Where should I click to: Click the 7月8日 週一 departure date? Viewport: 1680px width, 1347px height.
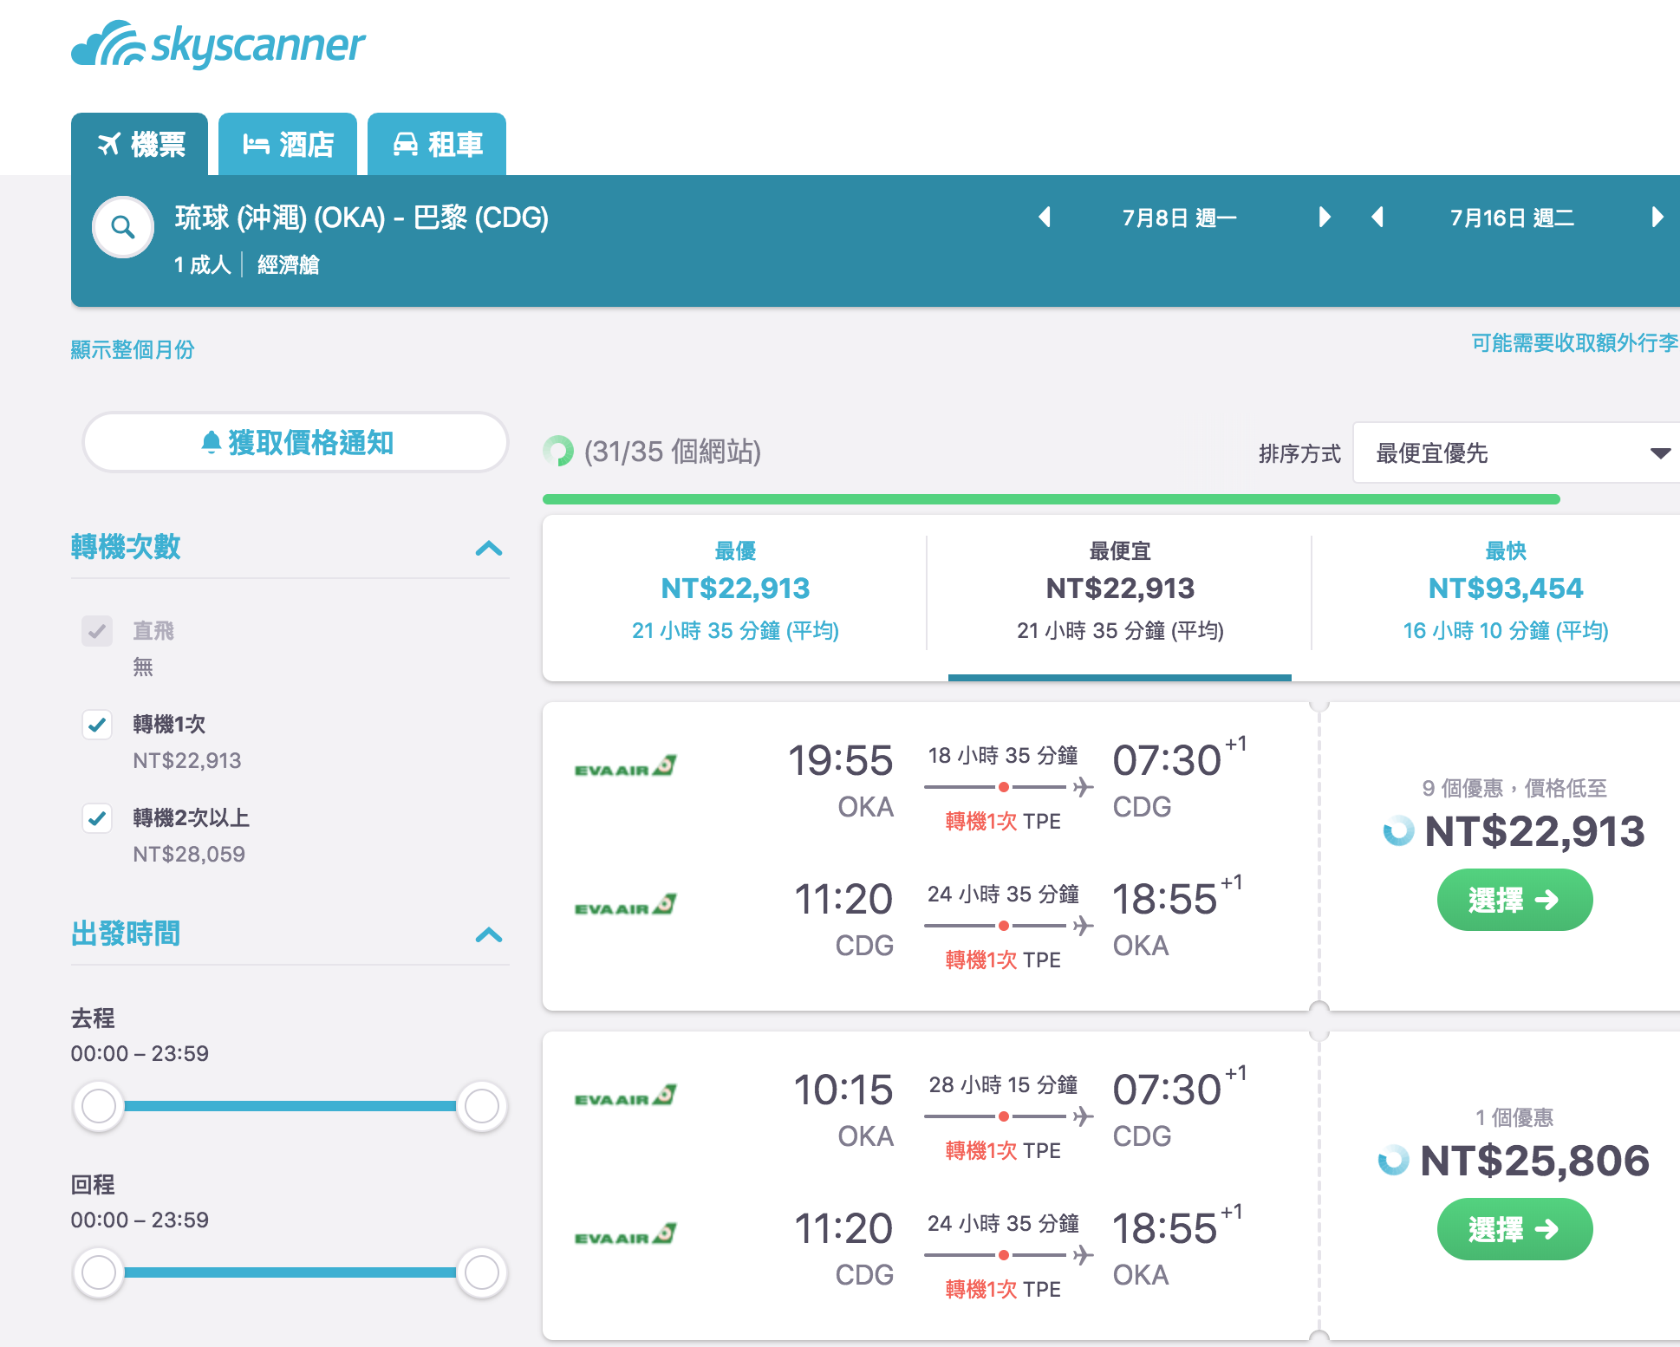[1180, 218]
